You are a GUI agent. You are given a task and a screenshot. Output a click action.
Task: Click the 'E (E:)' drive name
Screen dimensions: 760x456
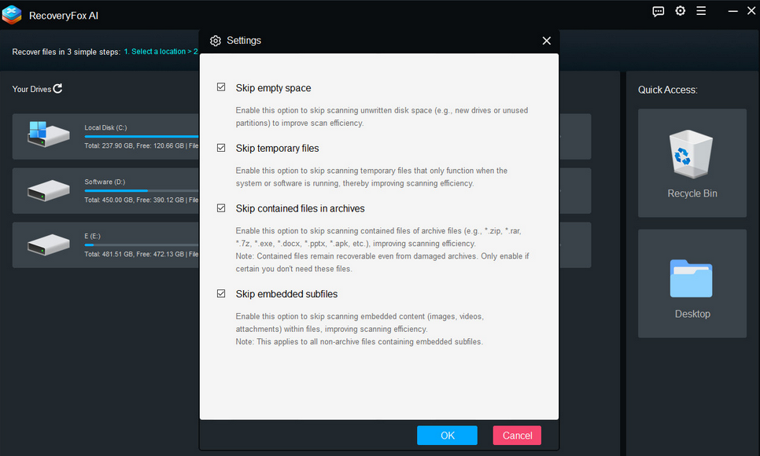(x=93, y=236)
